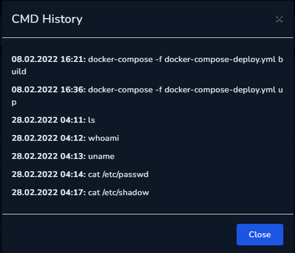Click the divider line below the dialog header
Image resolution: width=295 pixels, height=253 pixels.
[x=148, y=37]
